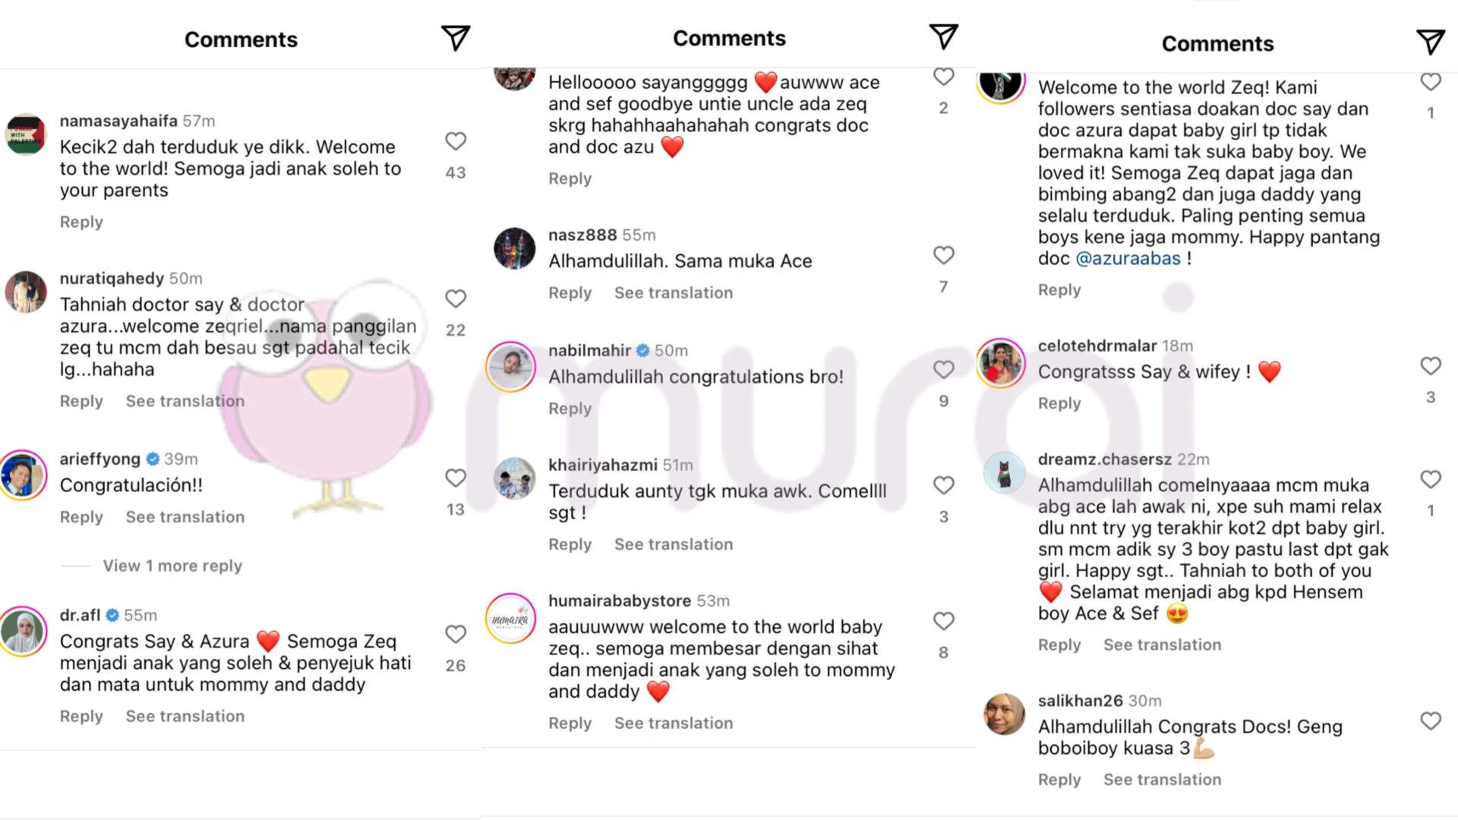1458x820 pixels.
Task: Reply to namasayahaifa's comment
Action: click(81, 222)
